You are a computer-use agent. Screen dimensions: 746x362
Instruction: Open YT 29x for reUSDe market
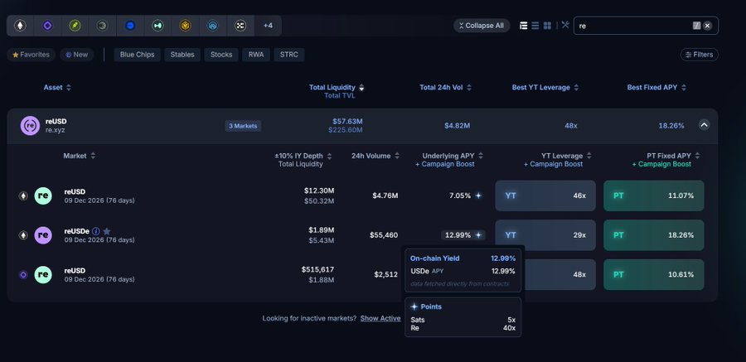[x=545, y=235]
